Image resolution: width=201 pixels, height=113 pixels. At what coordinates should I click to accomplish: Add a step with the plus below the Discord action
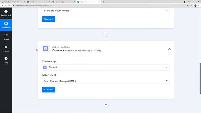click(106, 105)
